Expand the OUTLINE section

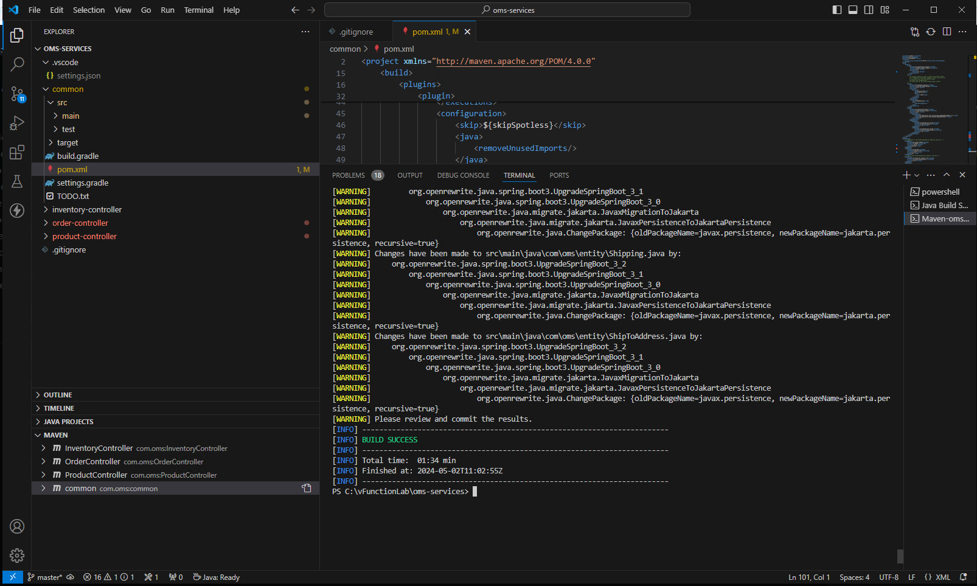tap(175, 395)
